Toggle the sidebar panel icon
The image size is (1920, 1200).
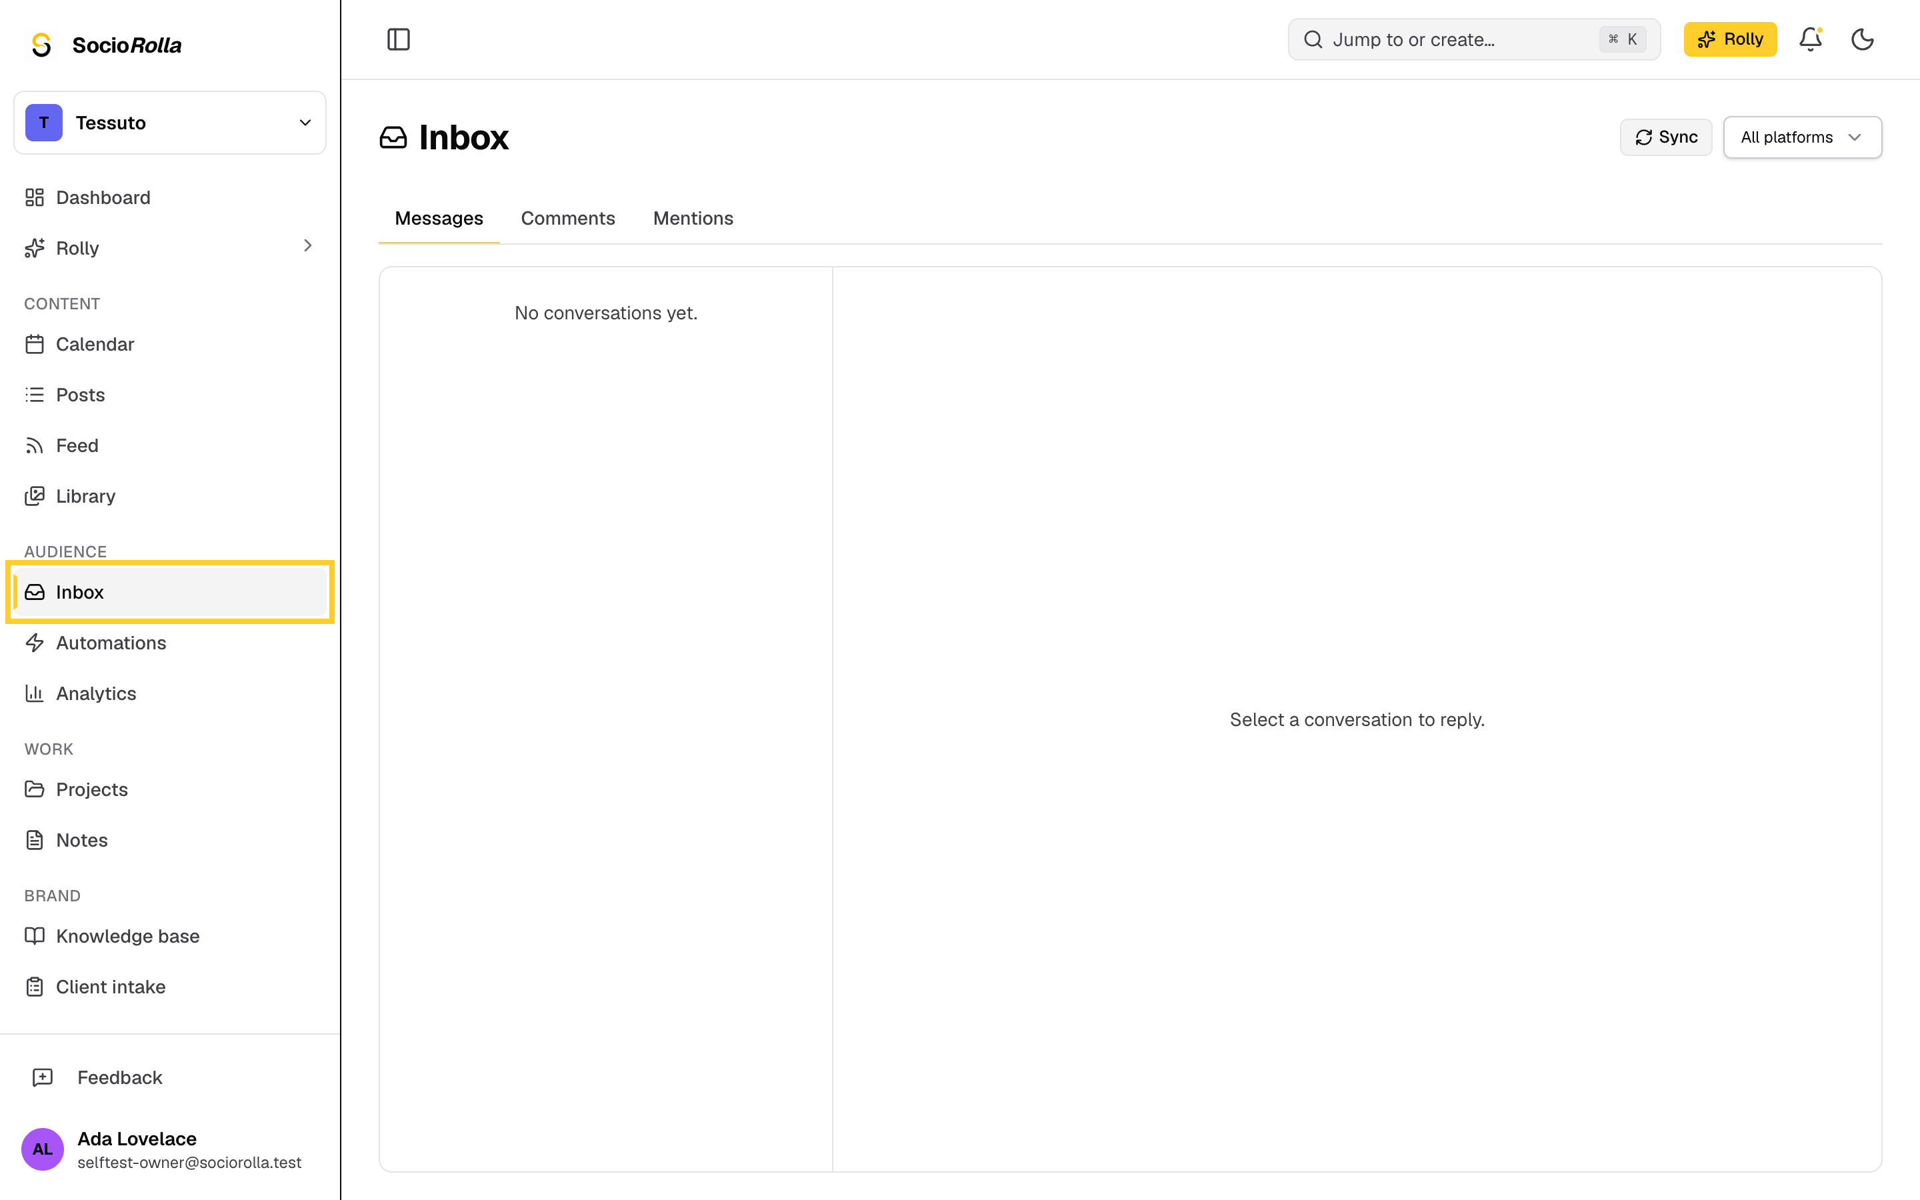click(398, 39)
